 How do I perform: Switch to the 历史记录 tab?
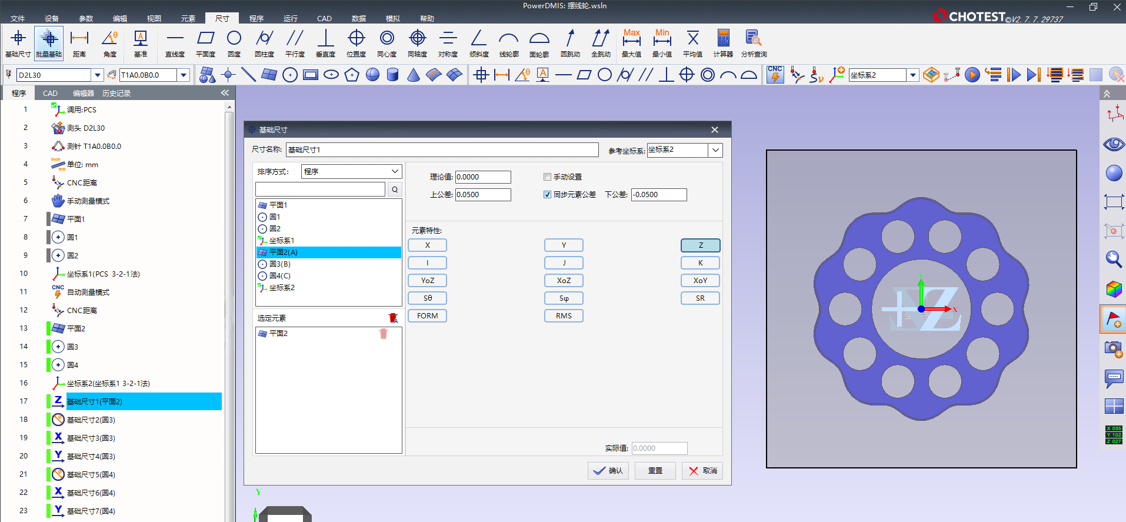116,93
